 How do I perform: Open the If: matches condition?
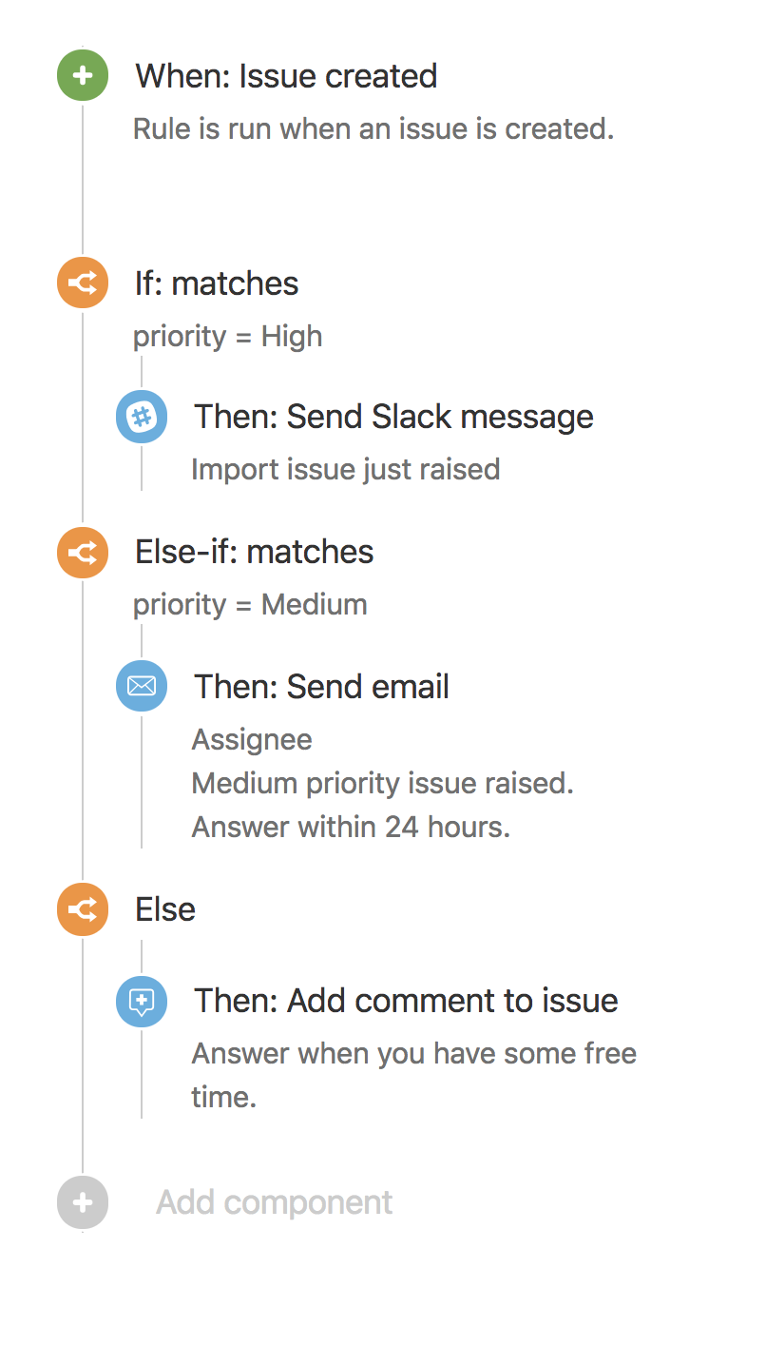[217, 283]
